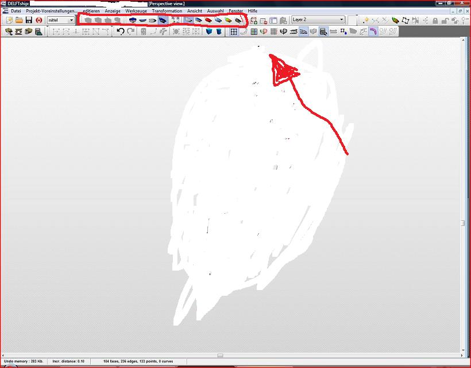Click the redo arrow
This screenshot has height=368, width=471.
(131, 32)
